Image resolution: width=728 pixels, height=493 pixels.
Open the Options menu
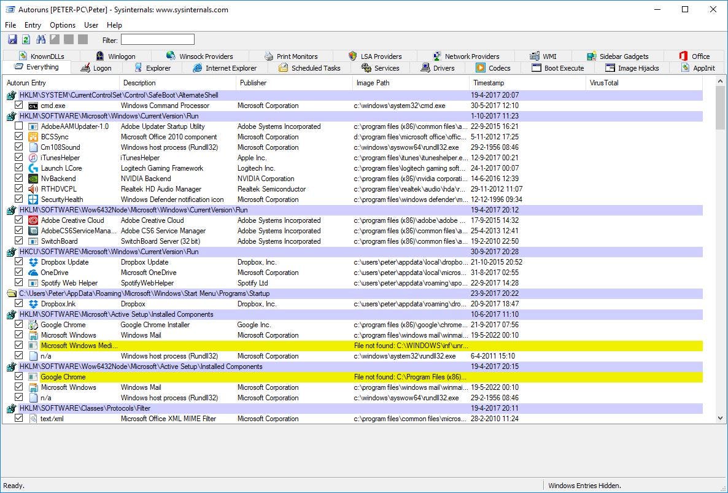tap(63, 25)
